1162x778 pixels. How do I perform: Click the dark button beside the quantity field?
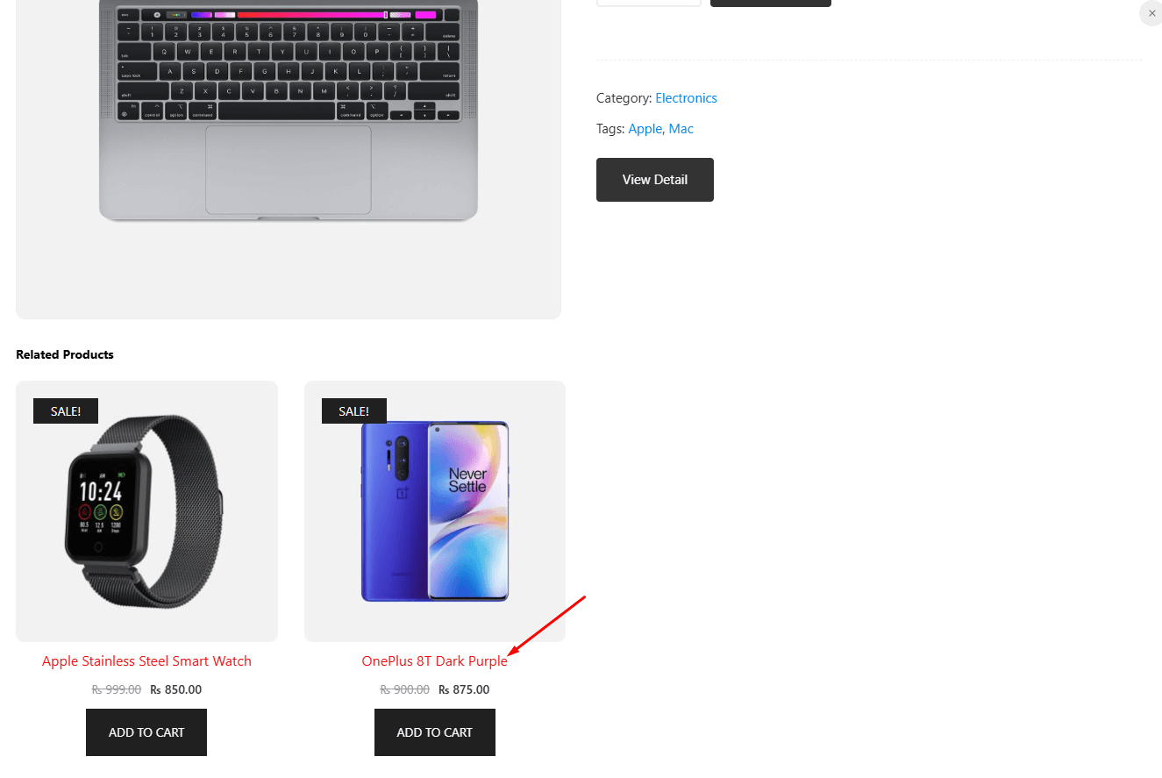pos(770,3)
